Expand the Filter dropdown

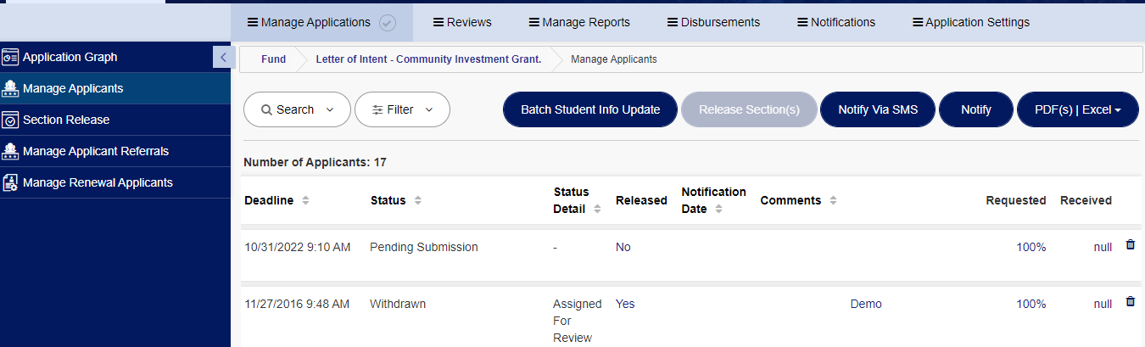402,109
